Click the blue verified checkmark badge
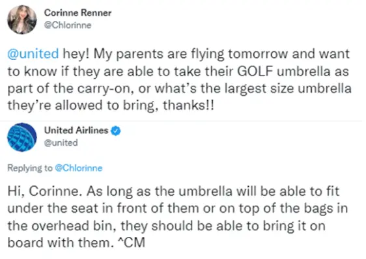The height and width of the screenshot is (259, 366). point(115,131)
